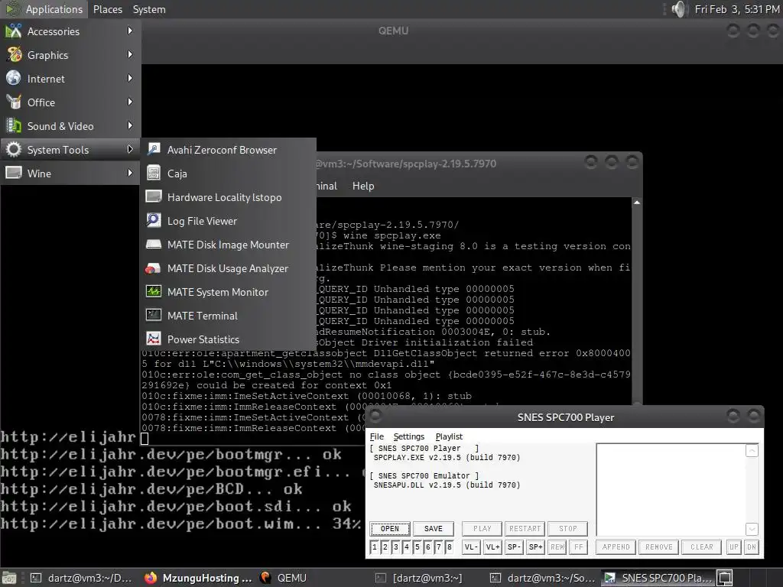This screenshot has width=783, height=587.
Task: Click the clock showing Fri Feb 3
Action: pyautogui.click(x=737, y=9)
